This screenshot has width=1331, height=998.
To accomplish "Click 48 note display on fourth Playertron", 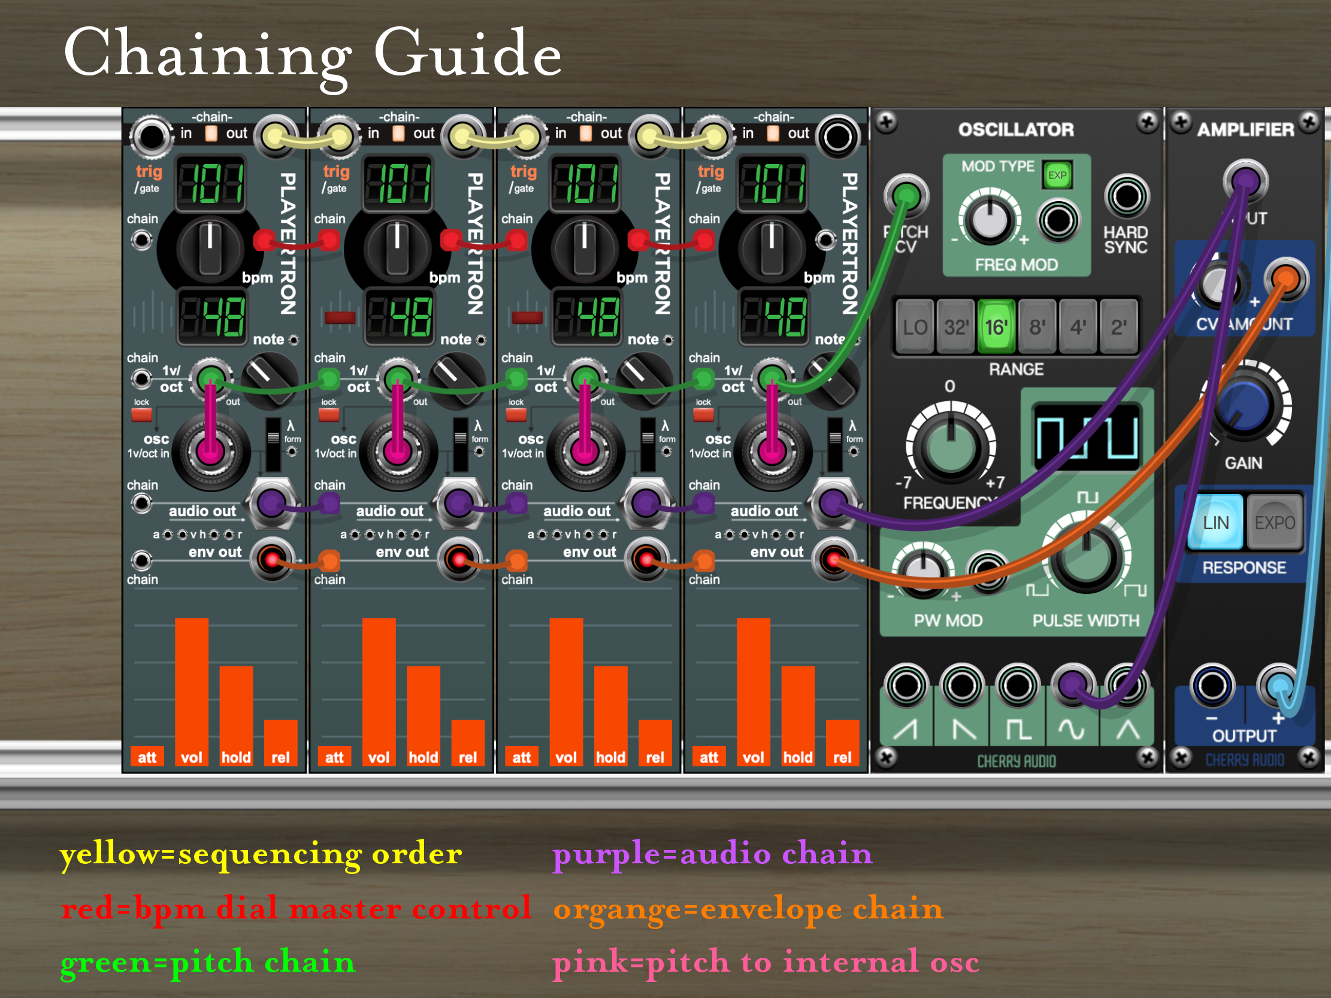I will (x=773, y=317).
